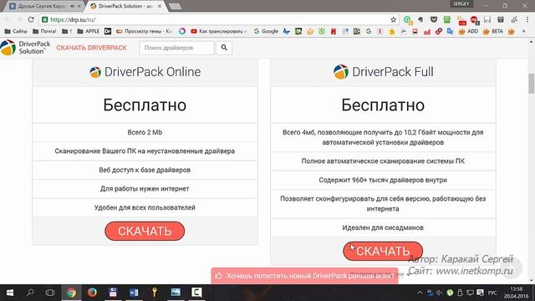
Task: Click the "Всего 2 Mb" row
Action: click(x=145, y=132)
